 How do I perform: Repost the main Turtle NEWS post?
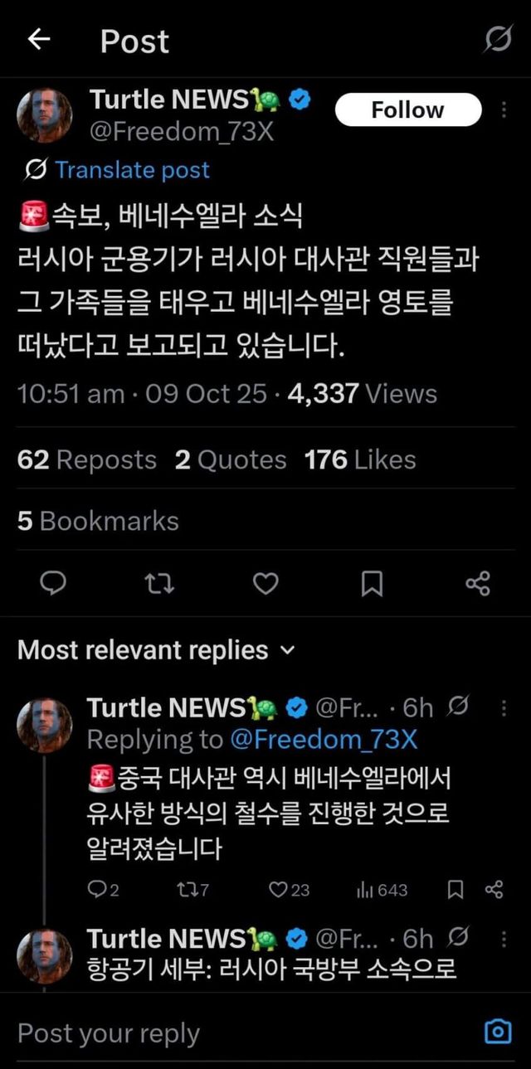159,585
